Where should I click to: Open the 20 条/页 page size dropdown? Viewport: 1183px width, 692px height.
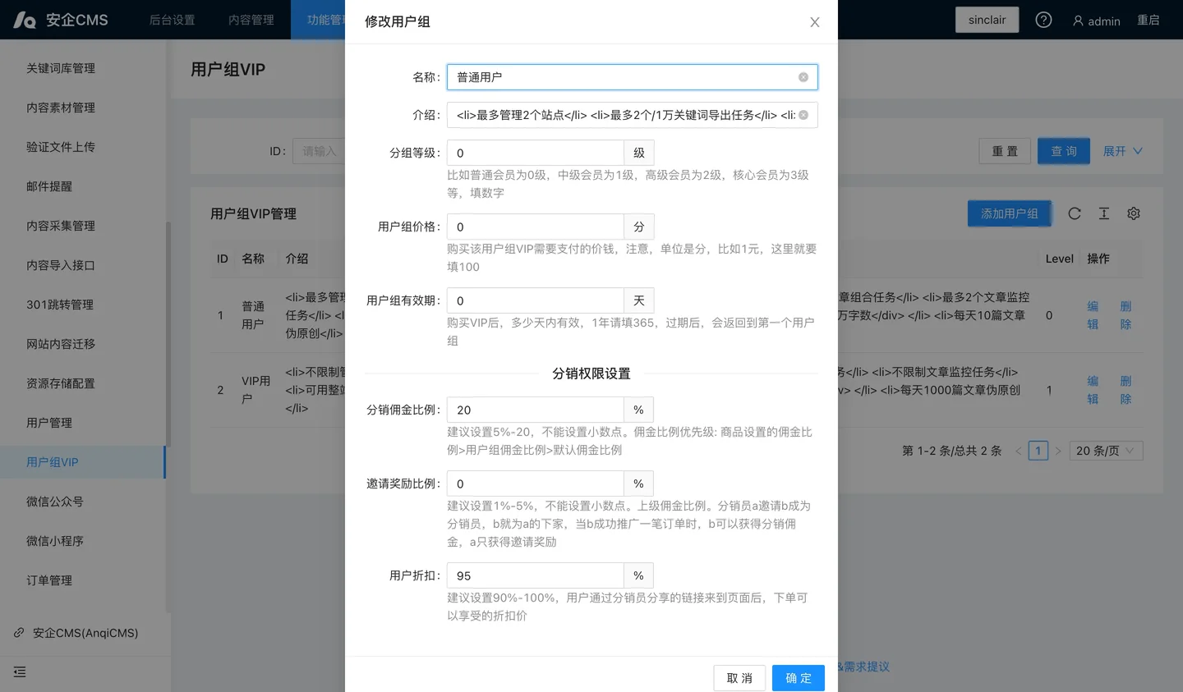click(x=1106, y=451)
